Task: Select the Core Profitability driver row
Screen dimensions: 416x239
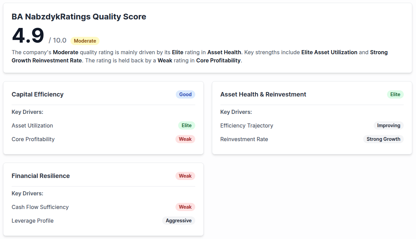Action: pyautogui.click(x=33, y=139)
